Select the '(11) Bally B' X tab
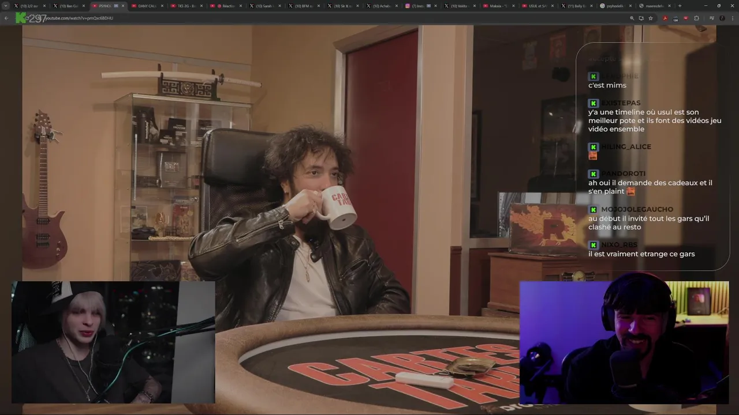Viewport: 739px width, 415px height. point(577,6)
